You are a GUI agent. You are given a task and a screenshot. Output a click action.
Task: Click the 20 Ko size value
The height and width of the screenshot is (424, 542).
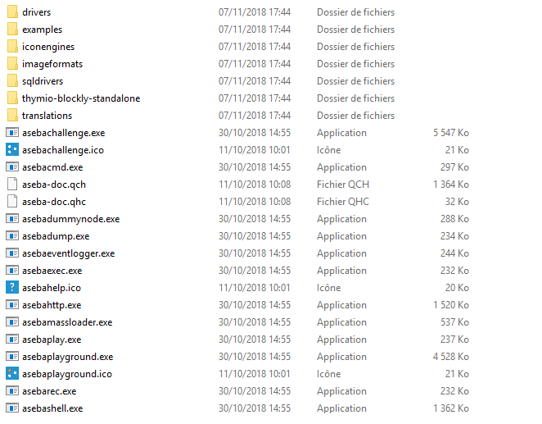click(x=457, y=288)
